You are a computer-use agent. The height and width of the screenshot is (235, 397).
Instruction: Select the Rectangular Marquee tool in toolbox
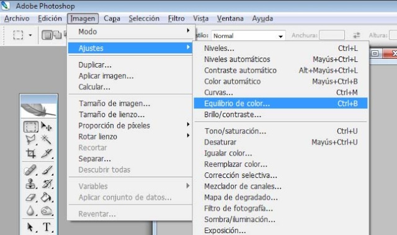[31, 126]
